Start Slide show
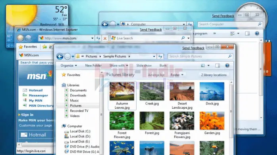This screenshot has width=277, height=155. pyautogui.click(x=144, y=66)
